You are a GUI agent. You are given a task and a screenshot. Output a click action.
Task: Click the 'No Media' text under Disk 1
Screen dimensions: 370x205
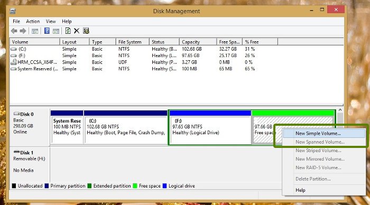[23, 170]
